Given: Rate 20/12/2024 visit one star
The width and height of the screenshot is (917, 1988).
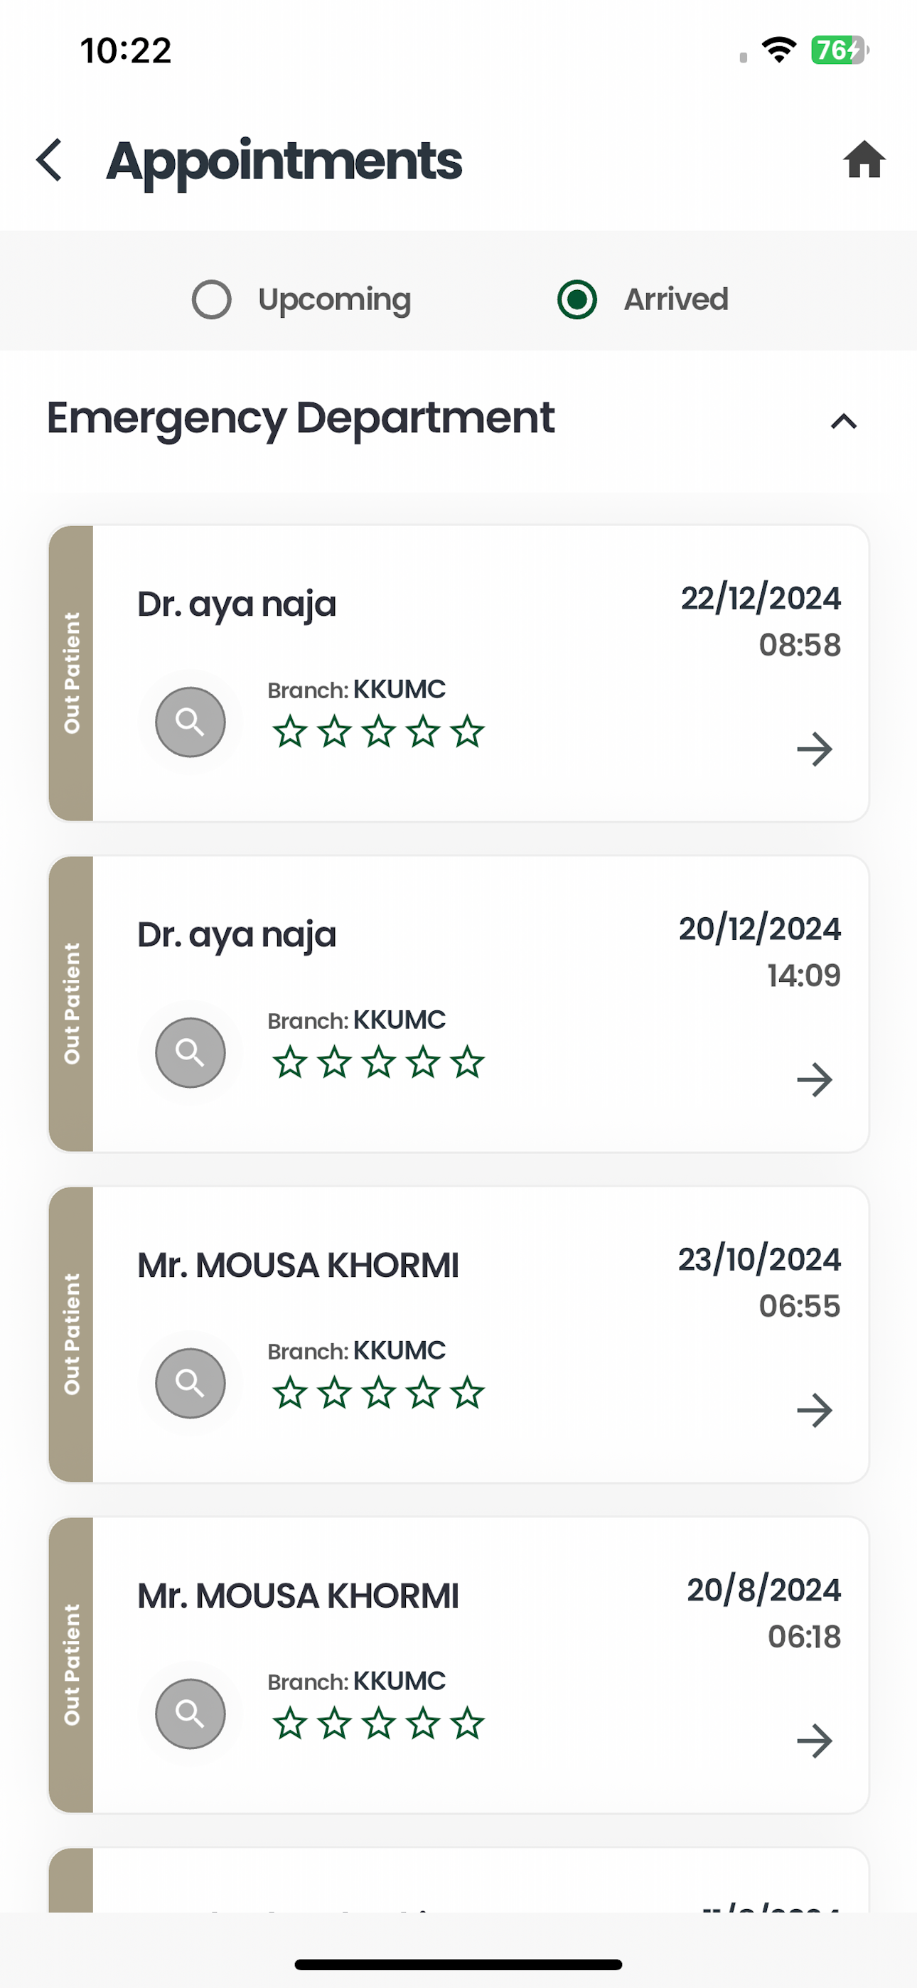Looking at the screenshot, I should pos(290,1062).
